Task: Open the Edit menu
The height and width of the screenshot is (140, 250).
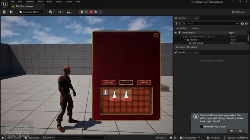Action: [20, 2]
